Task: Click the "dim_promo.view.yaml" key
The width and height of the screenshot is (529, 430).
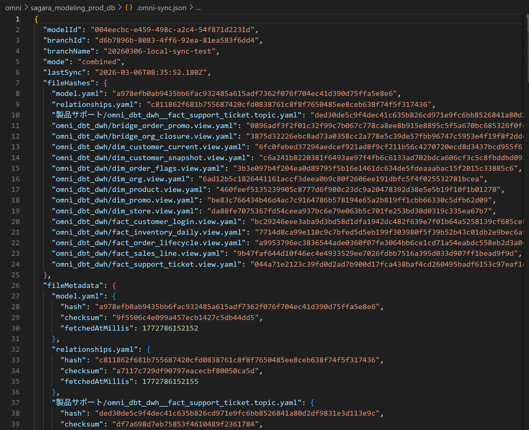Action: pyautogui.click(x=125, y=200)
